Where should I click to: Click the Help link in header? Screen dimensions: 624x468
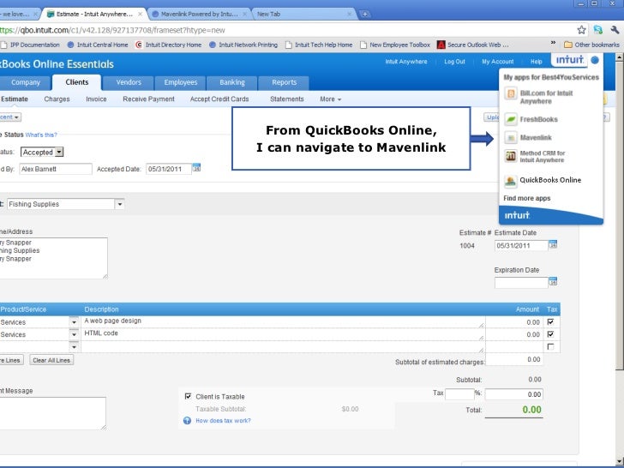[x=536, y=62]
